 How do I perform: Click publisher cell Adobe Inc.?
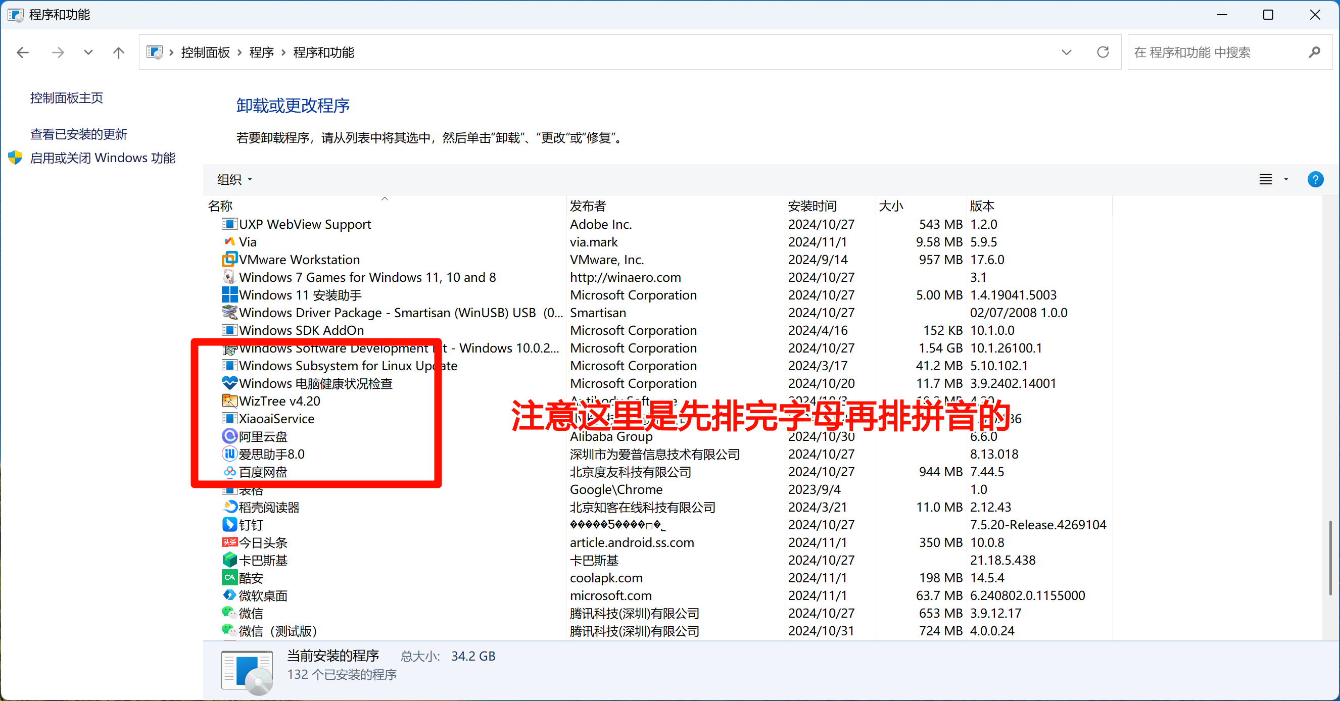click(601, 224)
